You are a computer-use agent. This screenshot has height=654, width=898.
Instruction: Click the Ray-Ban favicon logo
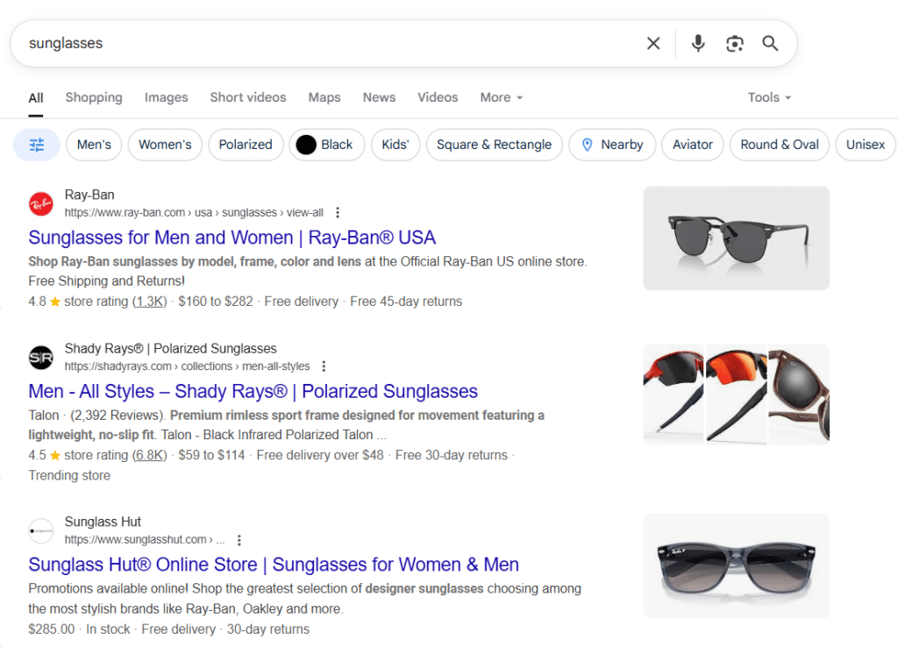40,204
